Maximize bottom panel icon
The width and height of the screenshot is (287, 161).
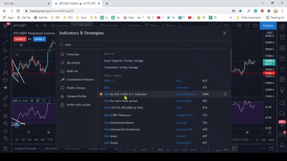(271, 148)
